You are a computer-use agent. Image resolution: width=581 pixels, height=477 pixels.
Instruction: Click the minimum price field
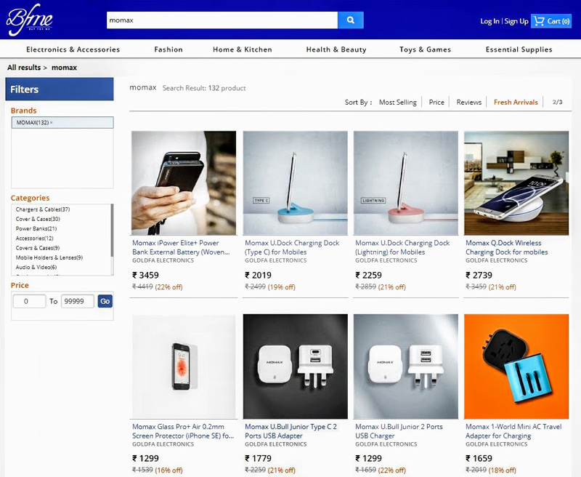pyautogui.click(x=29, y=301)
